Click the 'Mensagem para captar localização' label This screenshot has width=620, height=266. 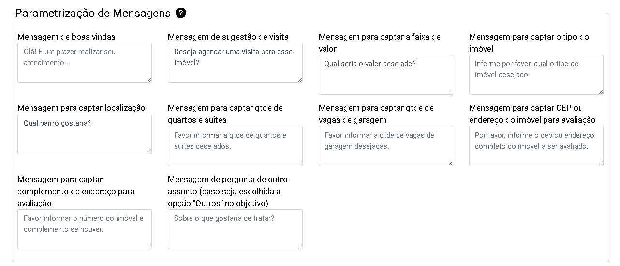coord(81,108)
